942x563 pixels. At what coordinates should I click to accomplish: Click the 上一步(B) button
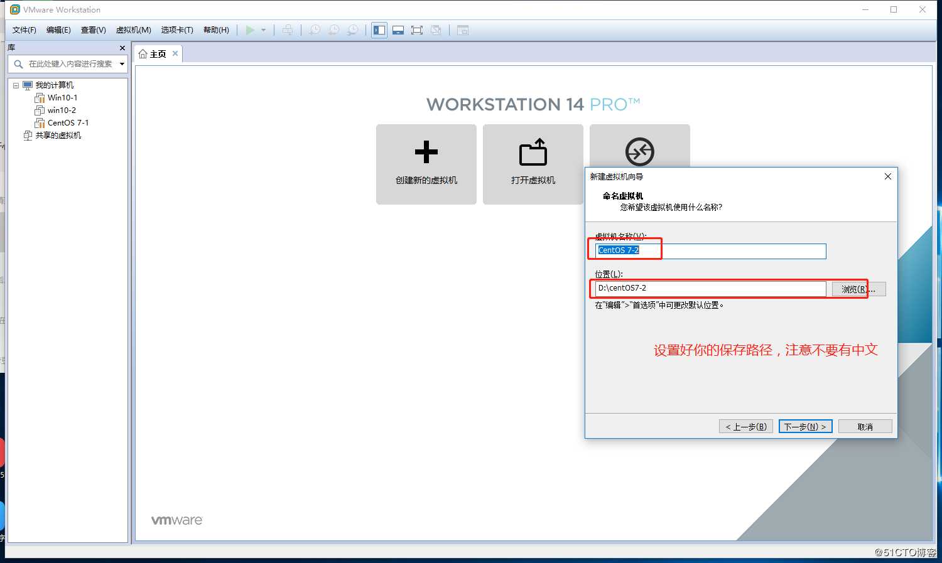pos(746,427)
